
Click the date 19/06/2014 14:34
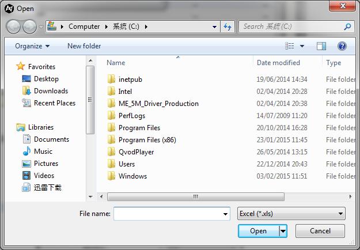[x=282, y=79]
